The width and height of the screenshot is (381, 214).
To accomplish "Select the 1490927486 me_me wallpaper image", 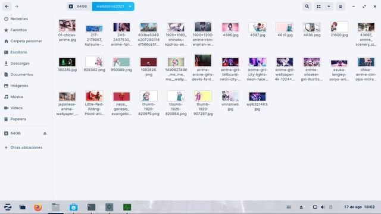I will tap(176, 62).
